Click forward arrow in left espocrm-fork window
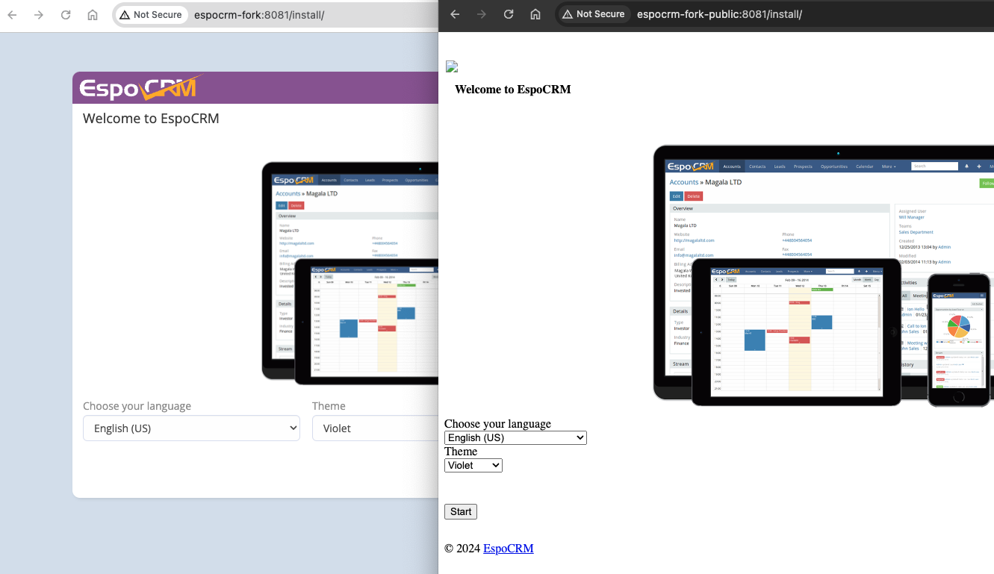The image size is (994, 574). click(x=39, y=15)
